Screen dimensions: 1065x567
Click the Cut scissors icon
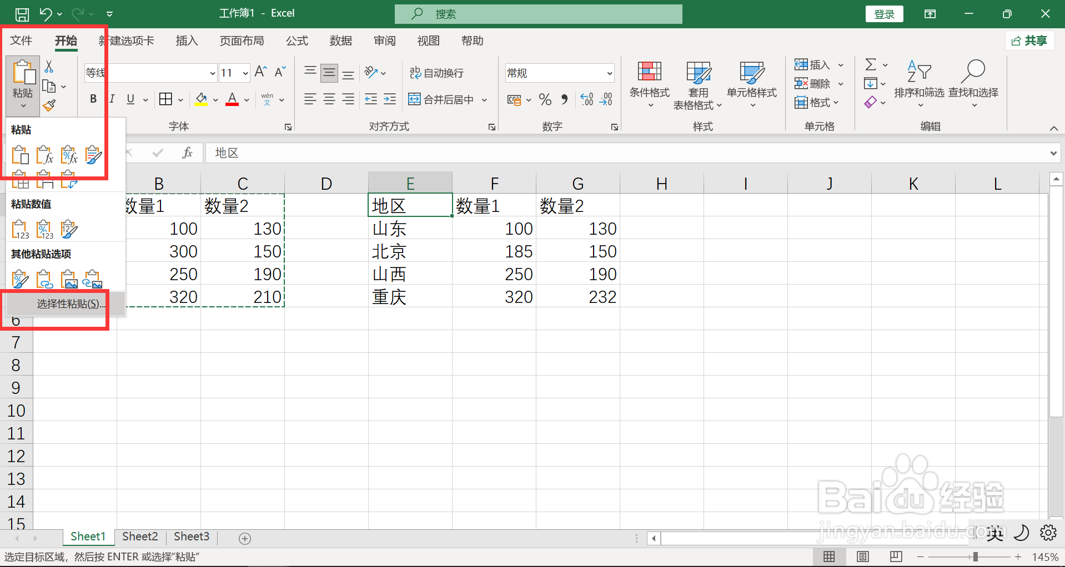pos(49,67)
